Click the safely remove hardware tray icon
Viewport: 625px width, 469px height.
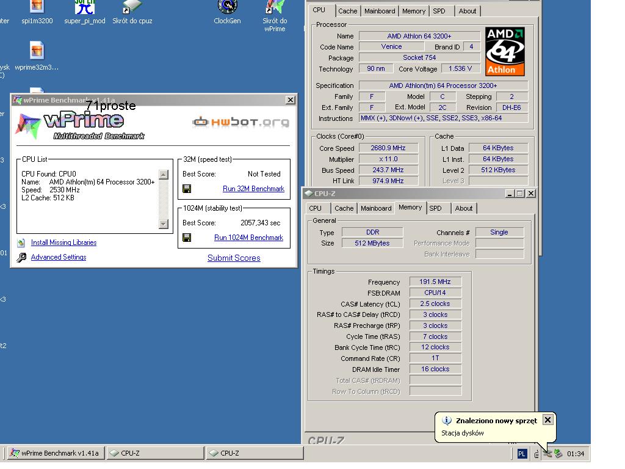point(558,454)
